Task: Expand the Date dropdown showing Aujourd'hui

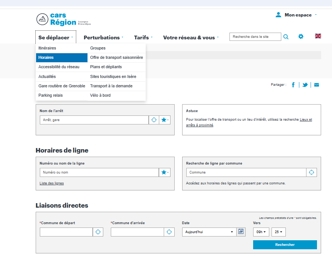Action: (x=209, y=232)
